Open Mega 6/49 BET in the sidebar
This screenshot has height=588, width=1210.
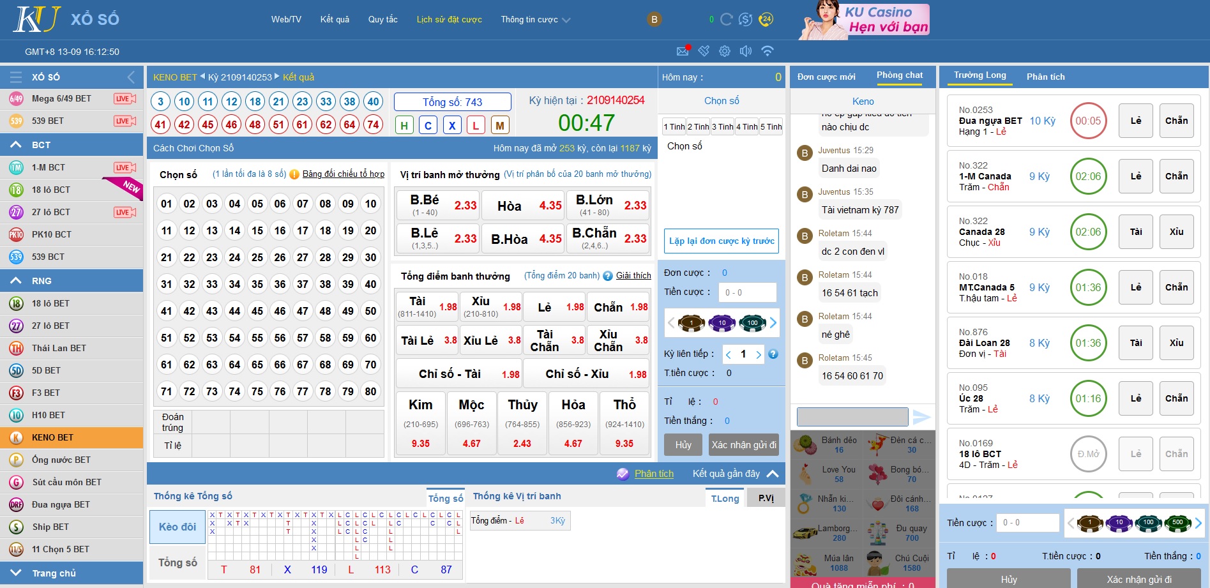[72, 98]
